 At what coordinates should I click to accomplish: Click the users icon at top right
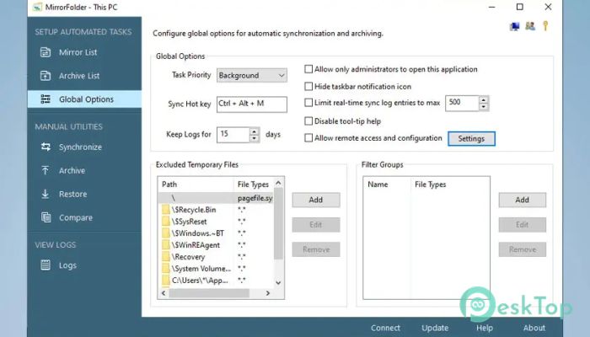point(530,26)
